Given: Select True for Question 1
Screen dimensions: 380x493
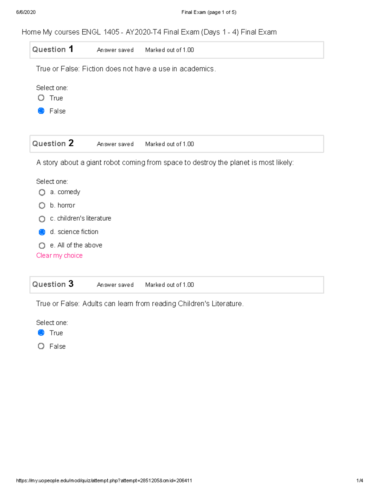Looking at the screenshot, I should (41, 98).
